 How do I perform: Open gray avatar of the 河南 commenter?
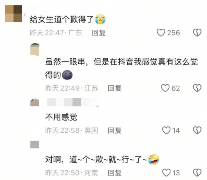click(x=34, y=144)
